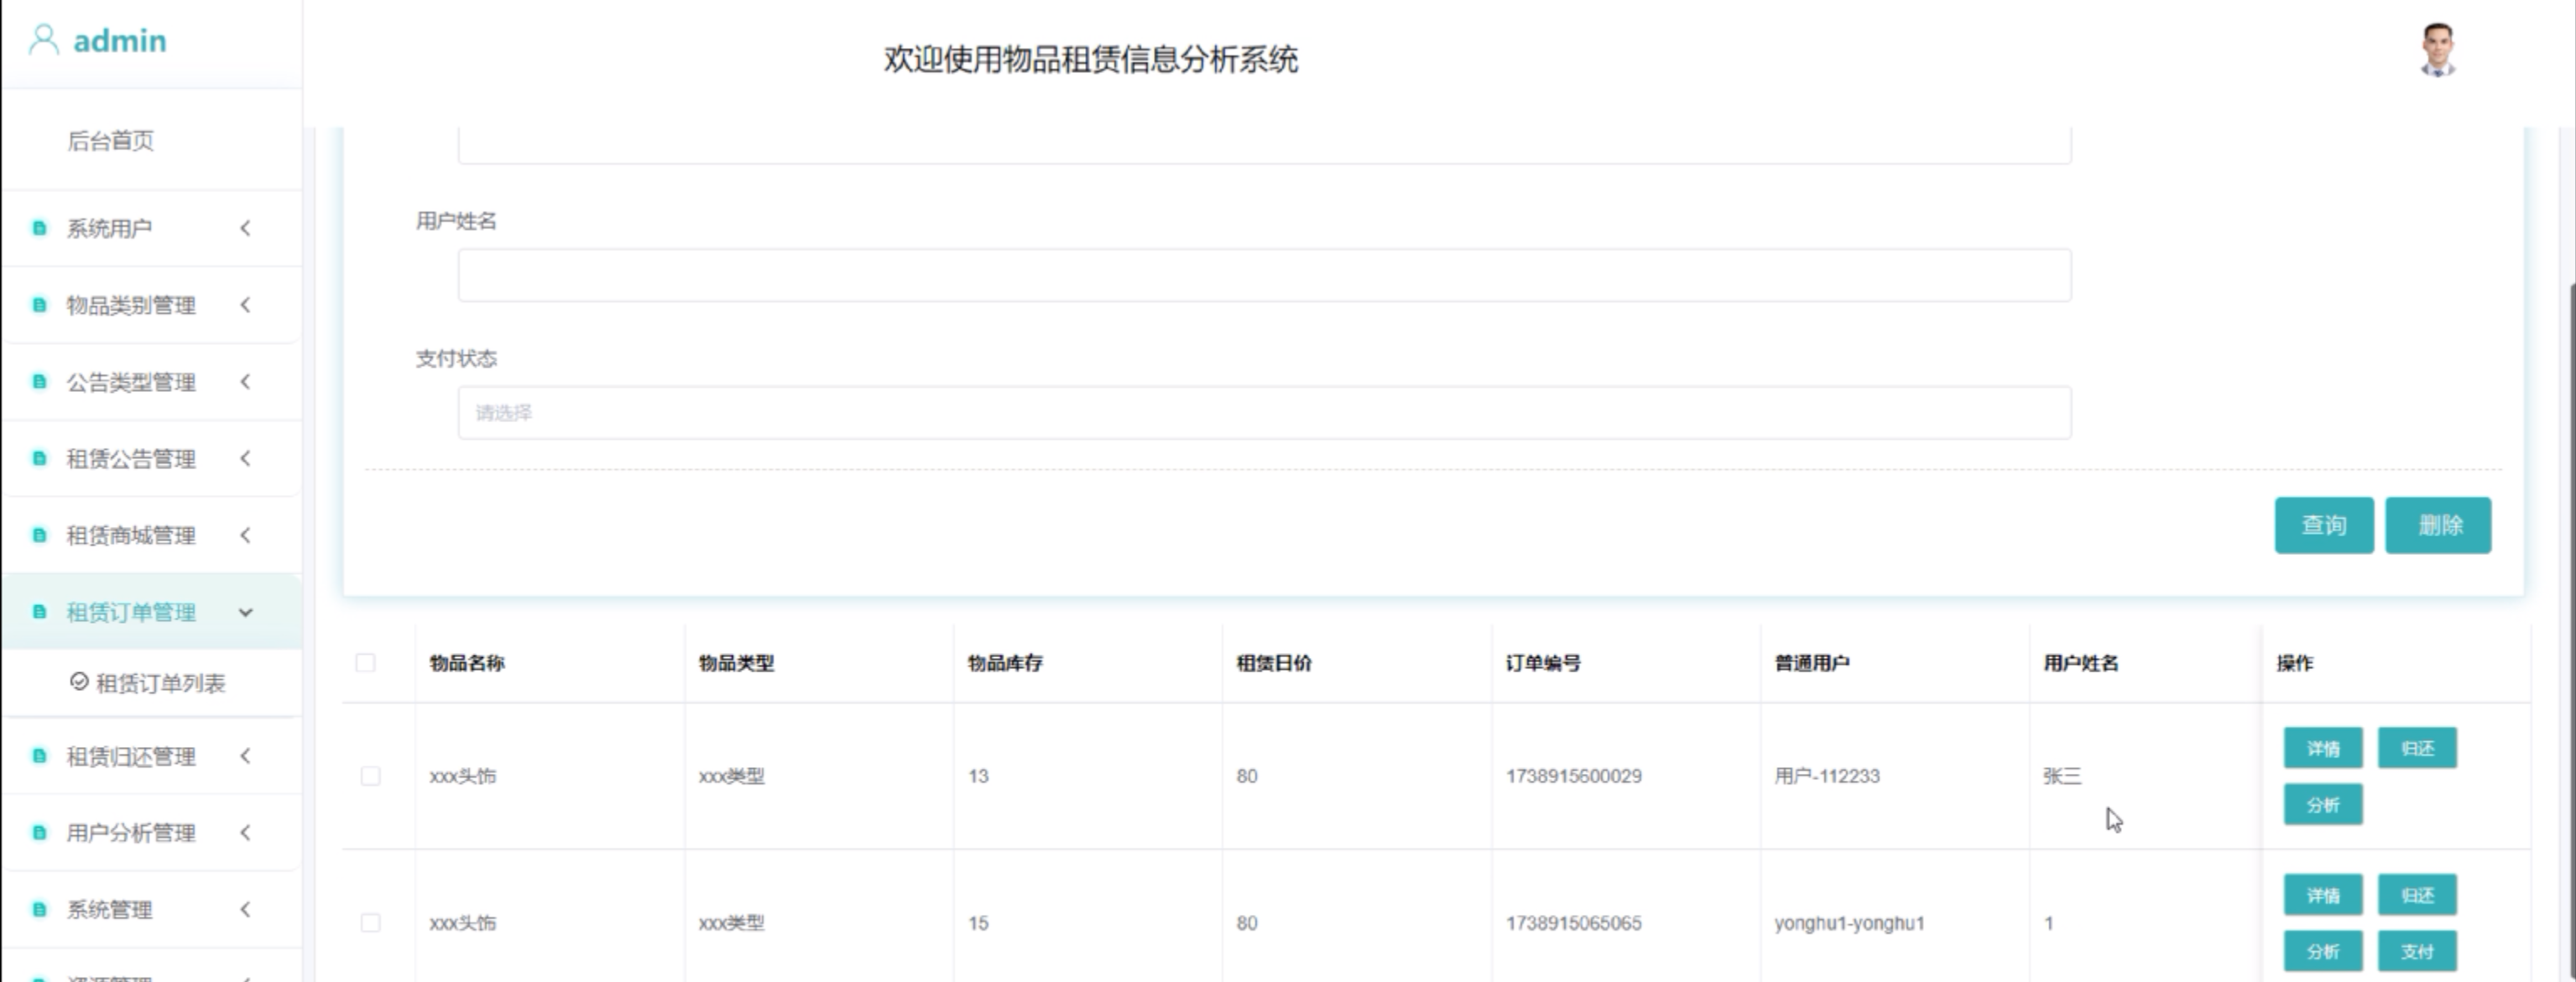The width and height of the screenshot is (2576, 982).
Task: Check the row for order 1738915065065
Action: (370, 923)
